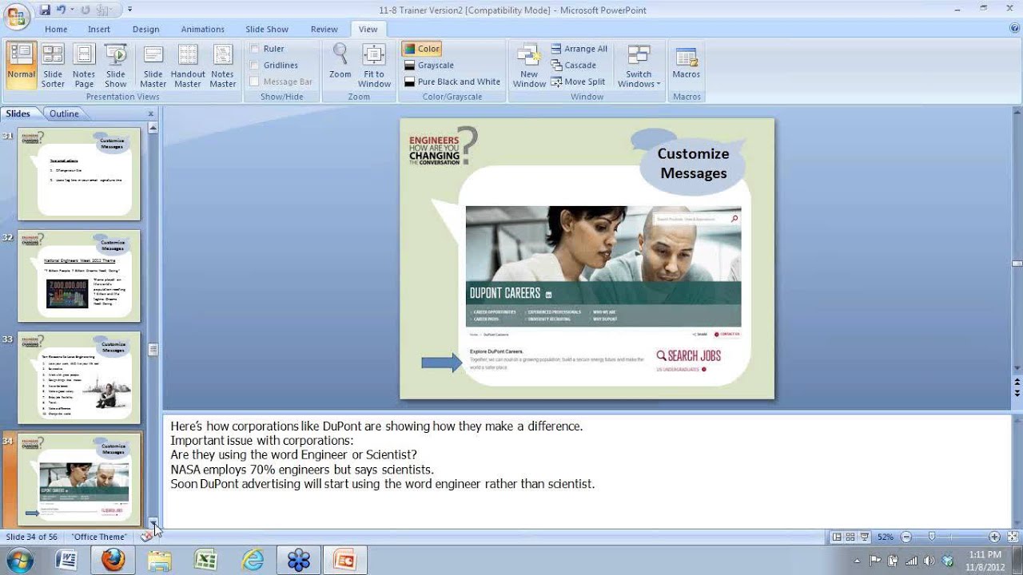Click the zoom slider handle

932,537
